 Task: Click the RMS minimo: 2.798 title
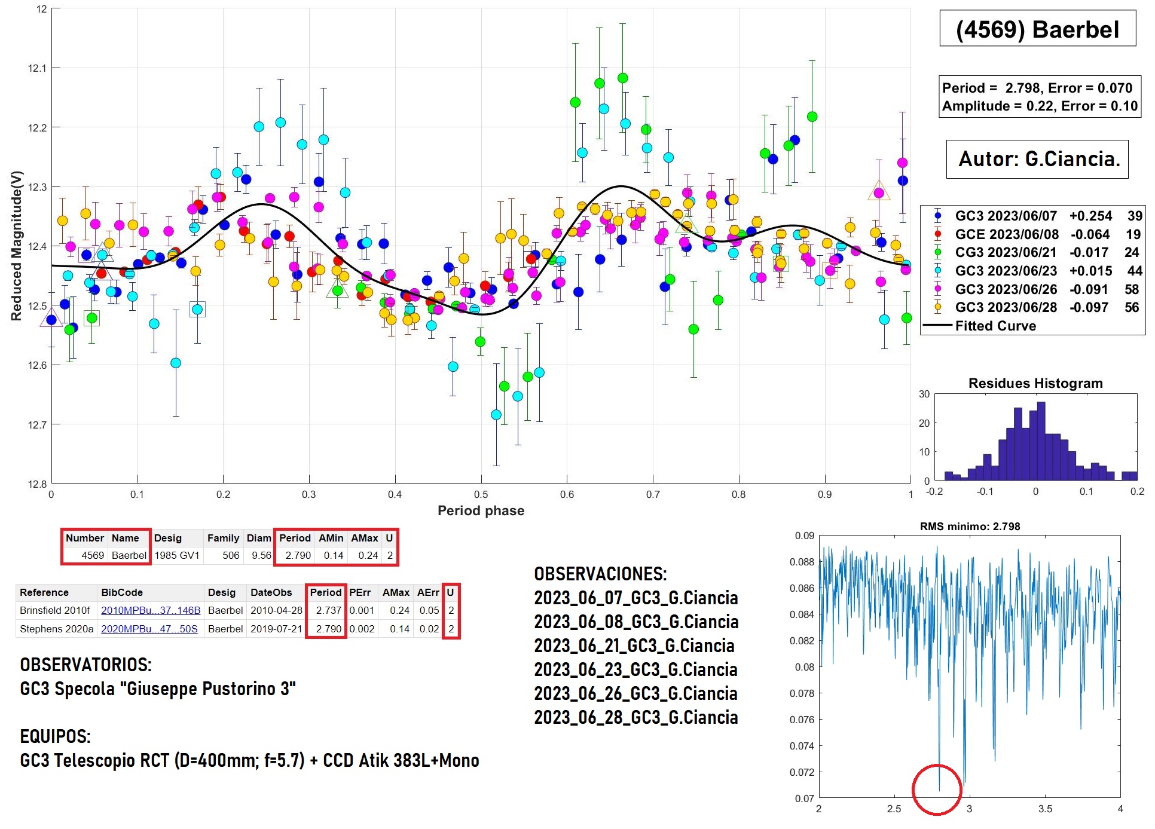pyautogui.click(x=970, y=527)
